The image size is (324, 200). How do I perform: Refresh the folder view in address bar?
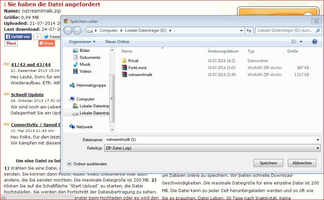pyautogui.click(x=249, y=30)
